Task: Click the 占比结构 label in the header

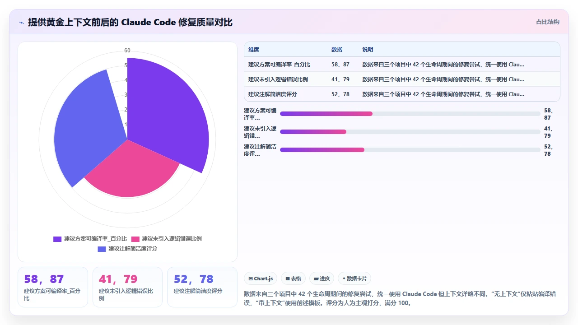Action: pos(548,22)
